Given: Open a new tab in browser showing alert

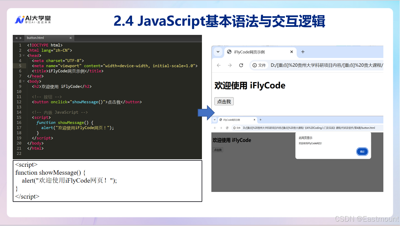Looking at the screenshot, I should (x=260, y=120).
